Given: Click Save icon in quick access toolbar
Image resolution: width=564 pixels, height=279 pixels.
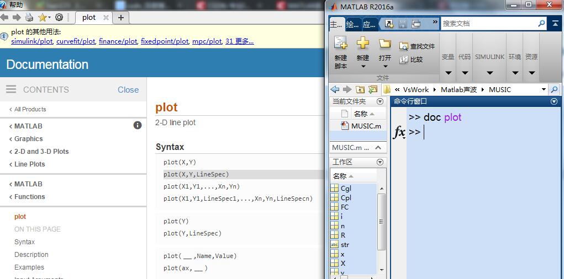Looking at the screenshot, I should (403, 24).
